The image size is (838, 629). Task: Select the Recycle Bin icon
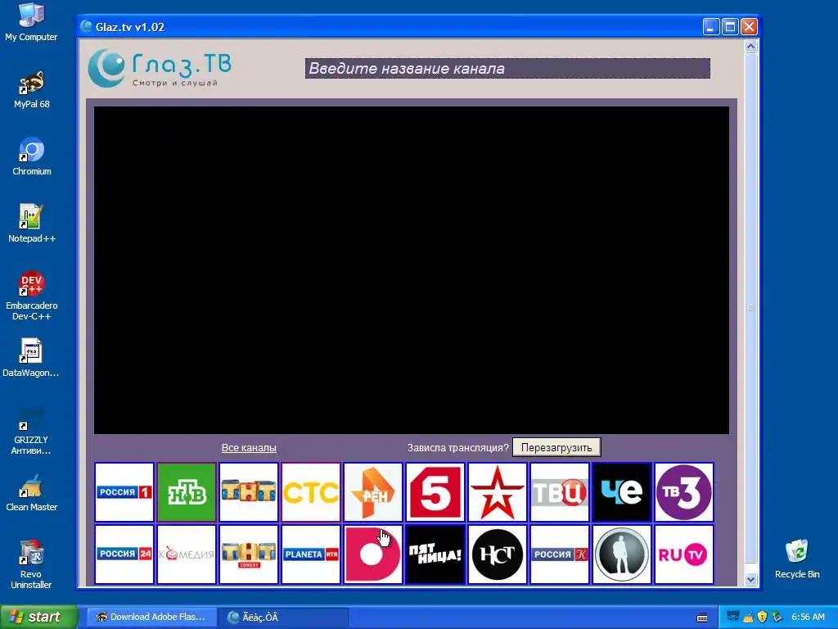[x=797, y=559]
